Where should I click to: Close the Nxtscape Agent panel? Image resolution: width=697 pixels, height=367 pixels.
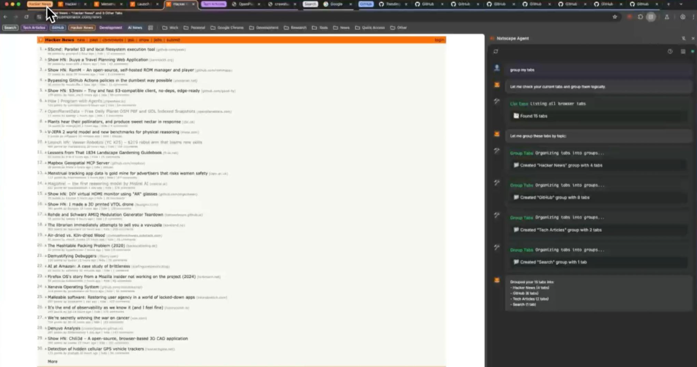(x=693, y=38)
